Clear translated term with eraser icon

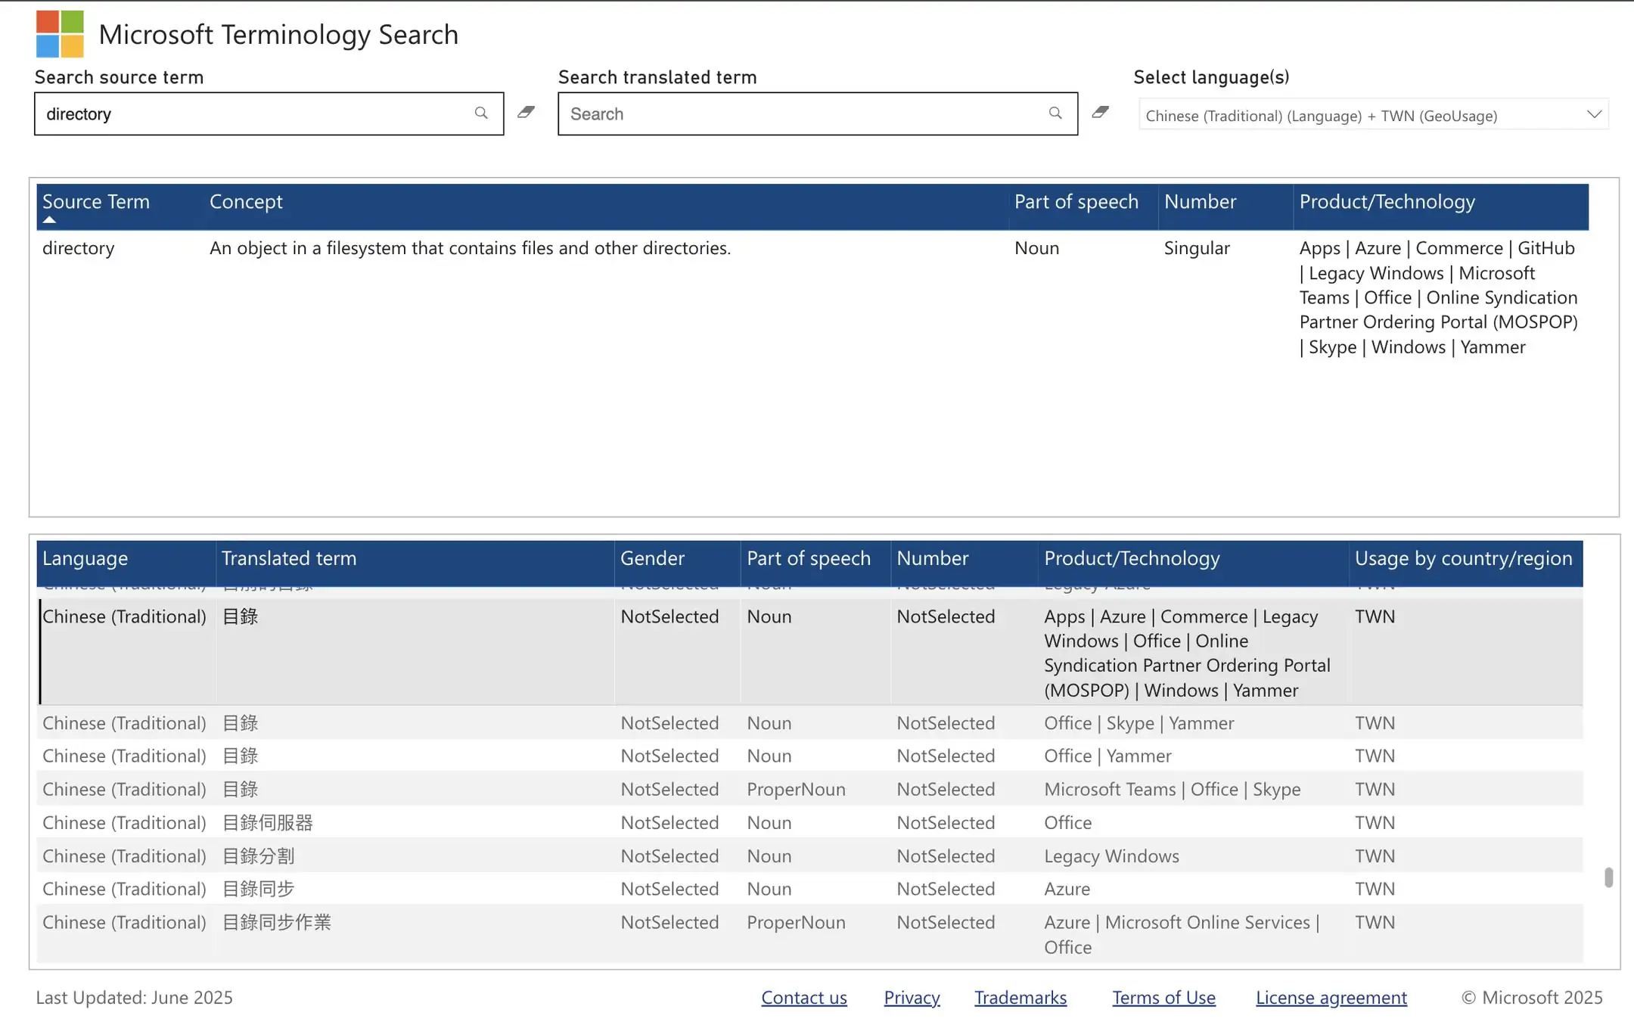coord(1100,113)
